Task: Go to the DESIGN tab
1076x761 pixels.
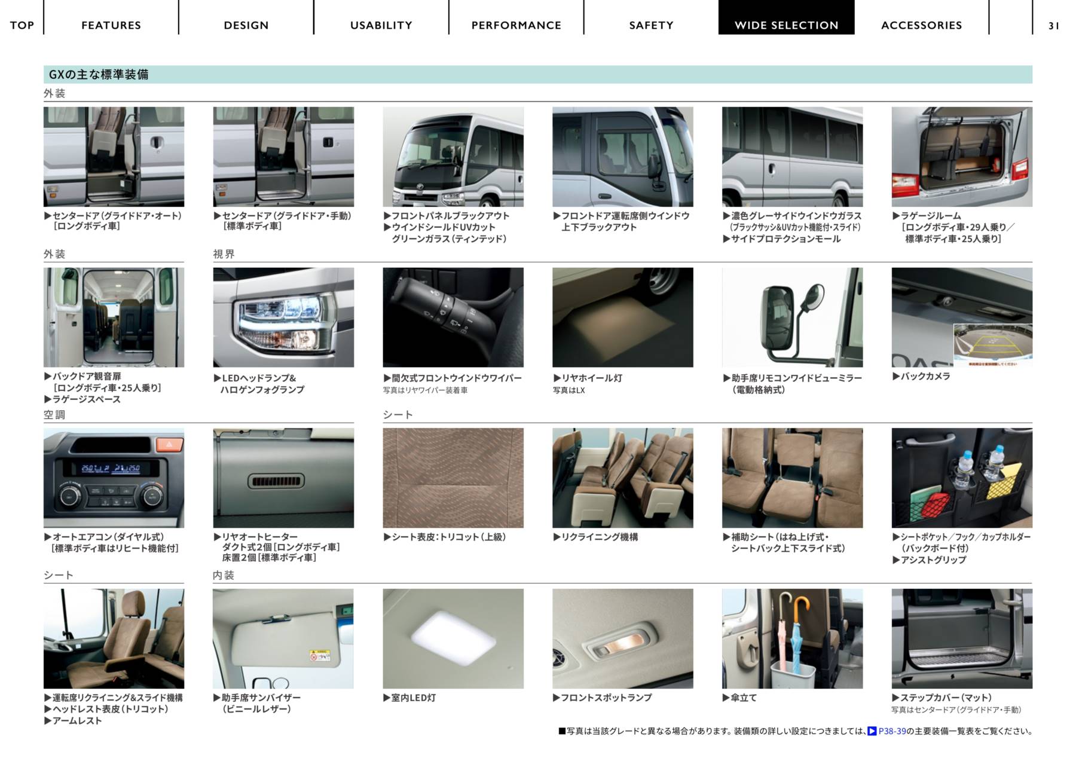Action: click(246, 25)
